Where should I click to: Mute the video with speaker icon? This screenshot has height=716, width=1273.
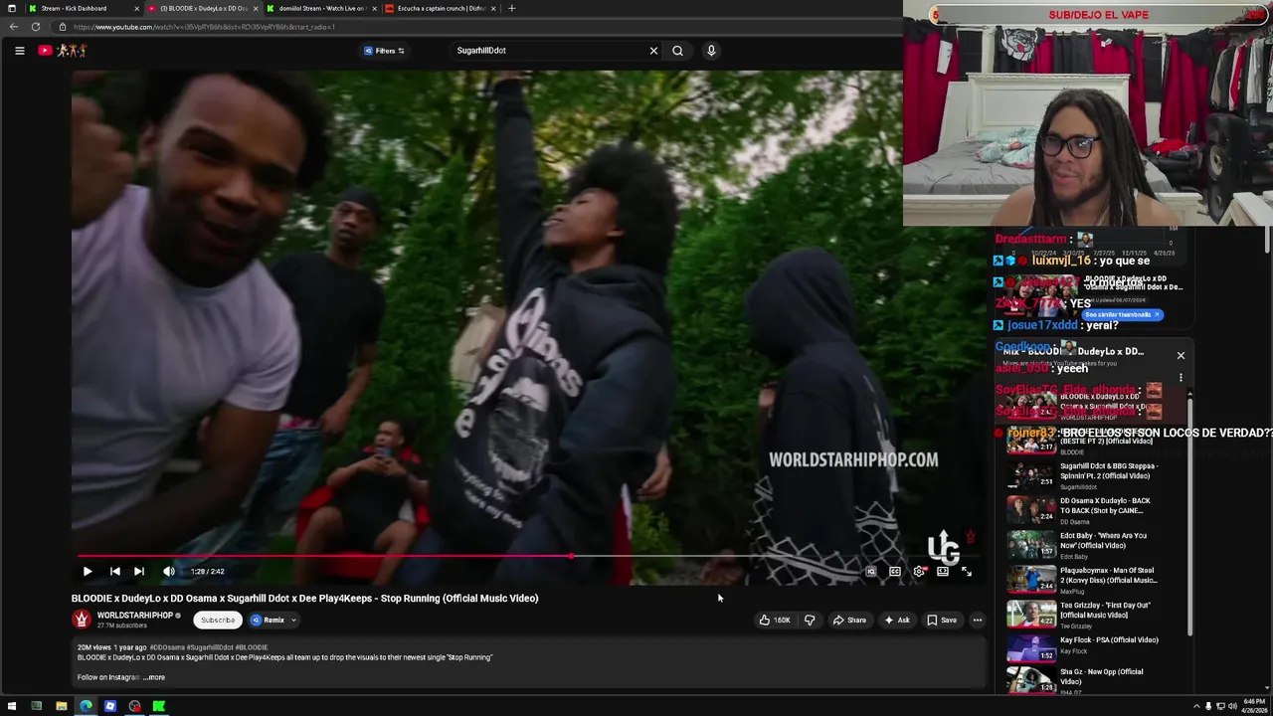(x=169, y=572)
